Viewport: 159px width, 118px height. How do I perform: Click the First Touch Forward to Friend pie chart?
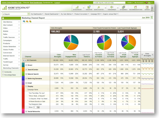click(104, 42)
